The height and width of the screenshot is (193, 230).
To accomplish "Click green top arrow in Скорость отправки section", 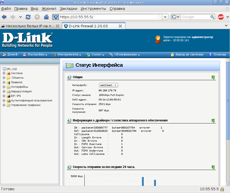I will coord(213,167).
